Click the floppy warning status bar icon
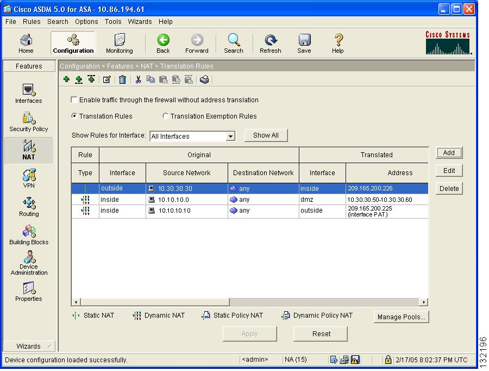 coord(355,360)
